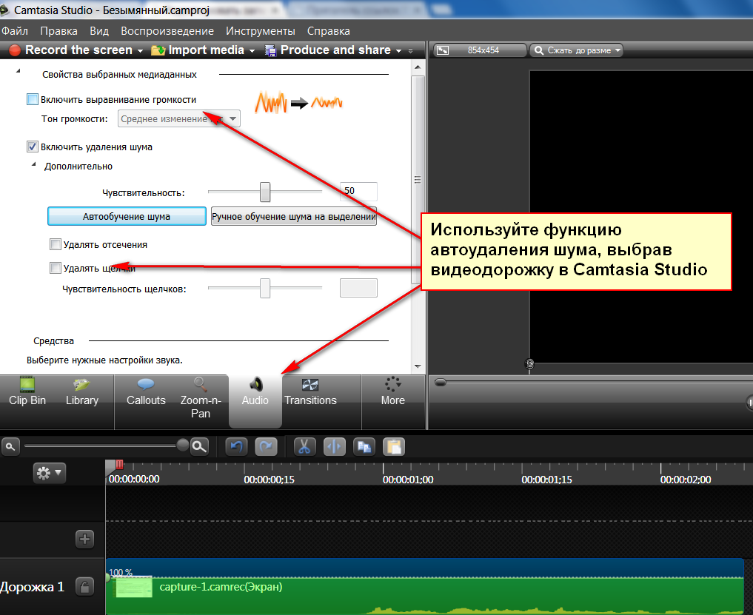Expand Produce and share dropdown arrow
Viewport: 753px width, 615px height.
[x=398, y=51]
